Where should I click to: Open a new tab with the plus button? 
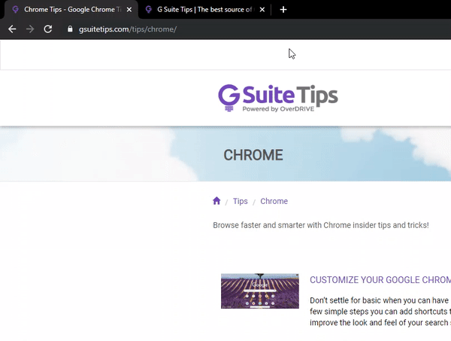pos(283,10)
